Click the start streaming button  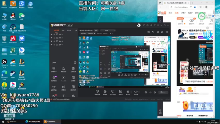[x=163, y=92]
